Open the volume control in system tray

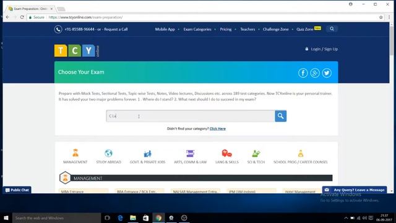(364, 218)
